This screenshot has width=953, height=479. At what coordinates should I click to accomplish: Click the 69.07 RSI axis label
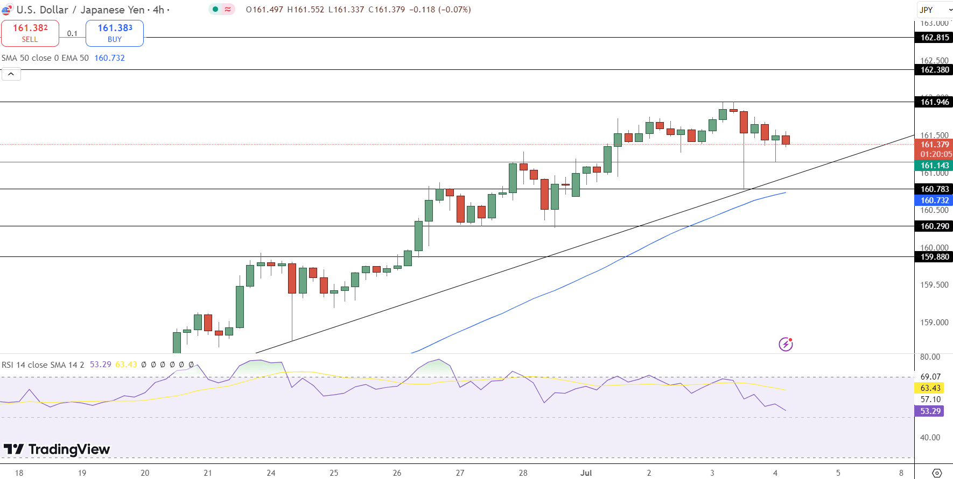930,377
